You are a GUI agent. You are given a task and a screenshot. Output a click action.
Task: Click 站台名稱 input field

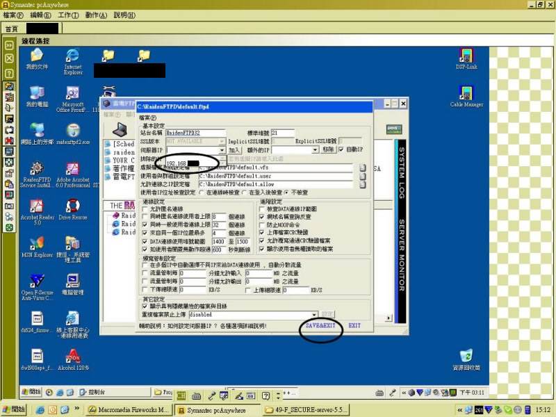click(195, 133)
